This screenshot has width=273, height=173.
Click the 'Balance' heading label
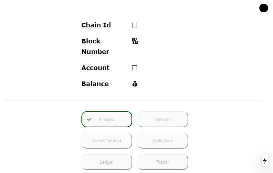pyautogui.click(x=95, y=84)
